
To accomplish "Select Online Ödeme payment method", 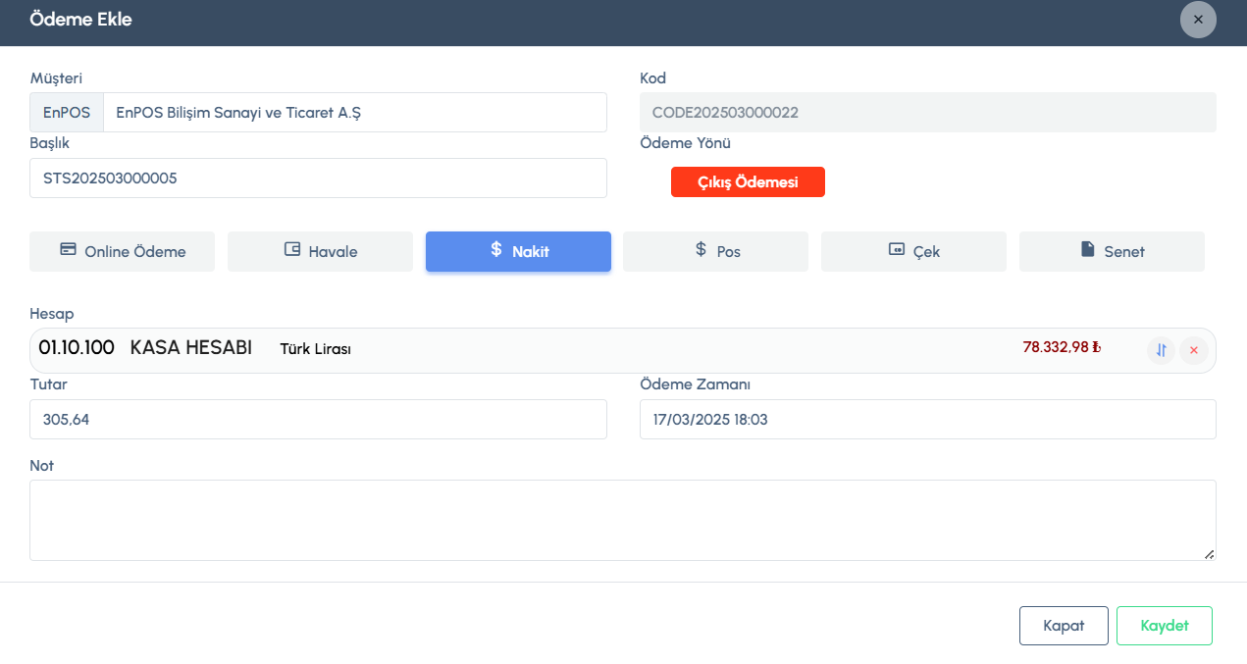I will click(123, 251).
